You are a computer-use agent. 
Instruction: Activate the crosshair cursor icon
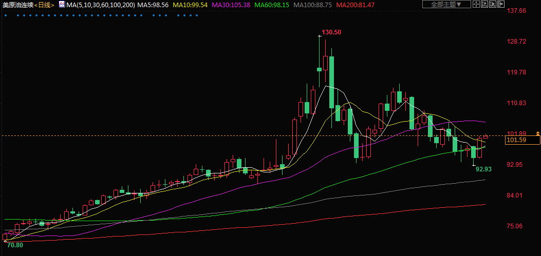coord(477,4)
